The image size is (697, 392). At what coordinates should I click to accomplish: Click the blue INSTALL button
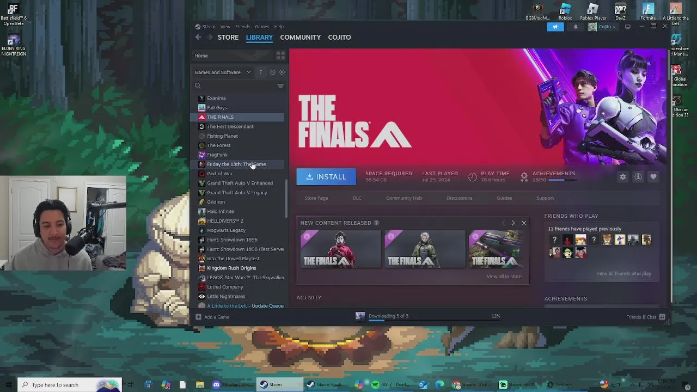[x=326, y=176]
